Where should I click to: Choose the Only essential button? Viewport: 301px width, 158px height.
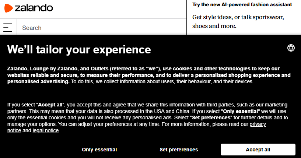[99, 150]
